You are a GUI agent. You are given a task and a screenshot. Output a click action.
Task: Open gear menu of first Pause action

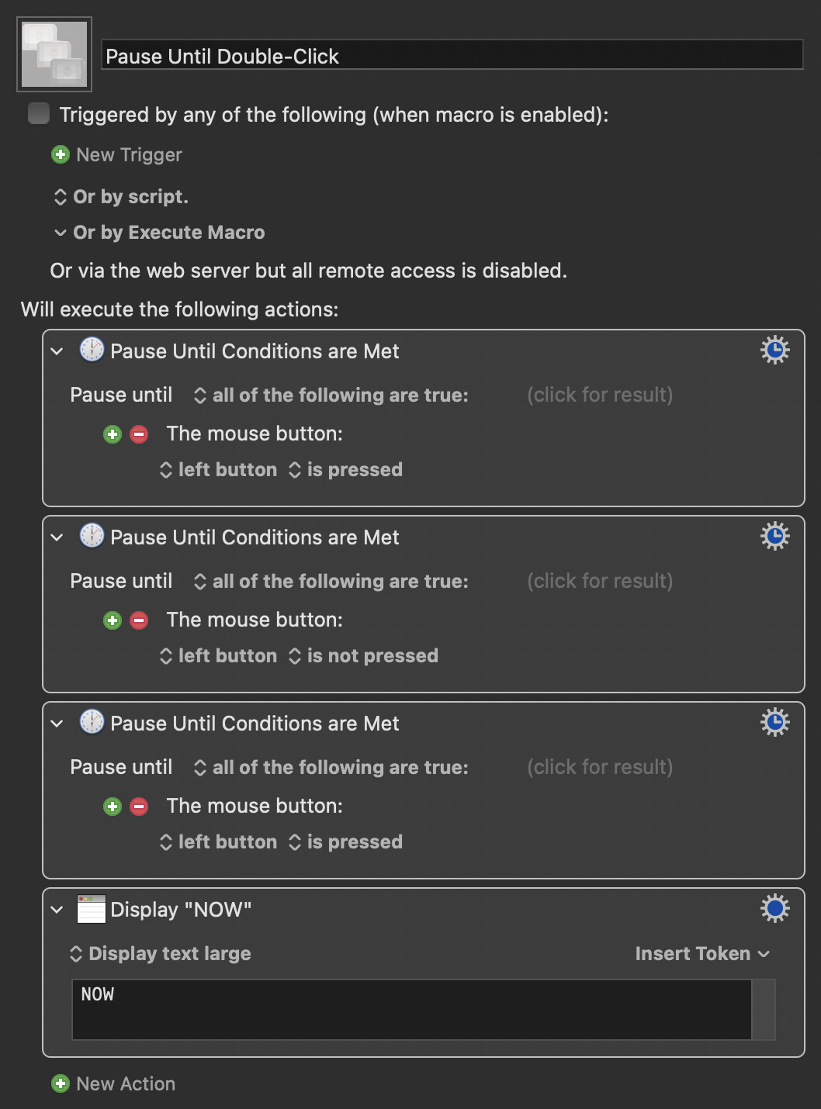tap(774, 351)
